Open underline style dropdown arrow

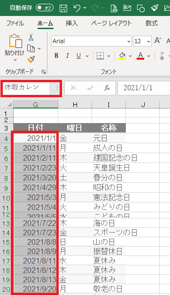coord(87,56)
